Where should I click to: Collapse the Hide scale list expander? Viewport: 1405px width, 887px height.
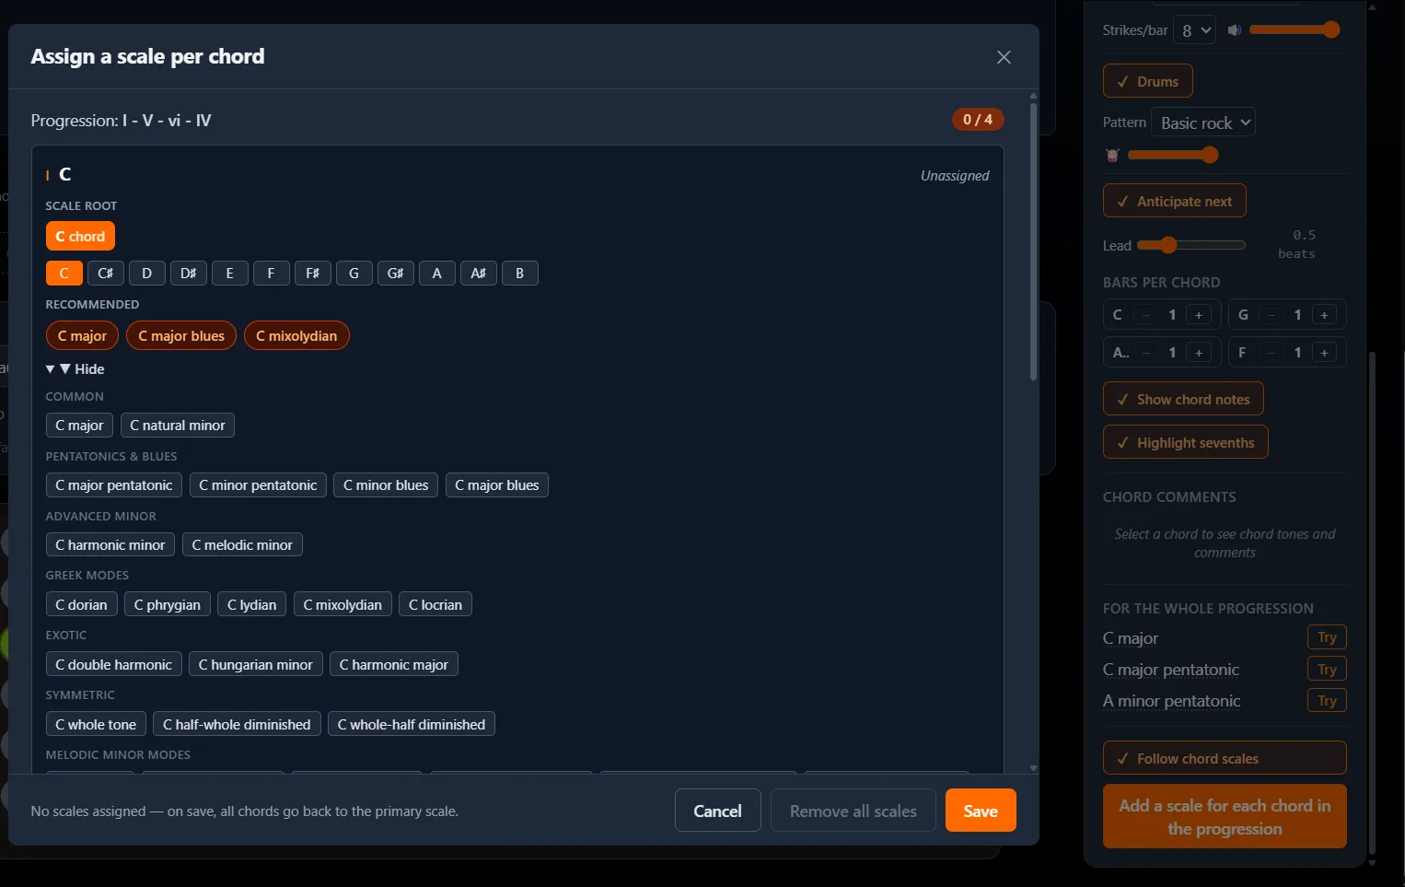75,368
